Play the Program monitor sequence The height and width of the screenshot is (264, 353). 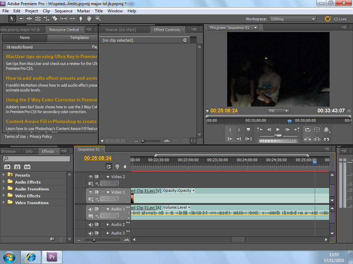click(x=278, y=130)
